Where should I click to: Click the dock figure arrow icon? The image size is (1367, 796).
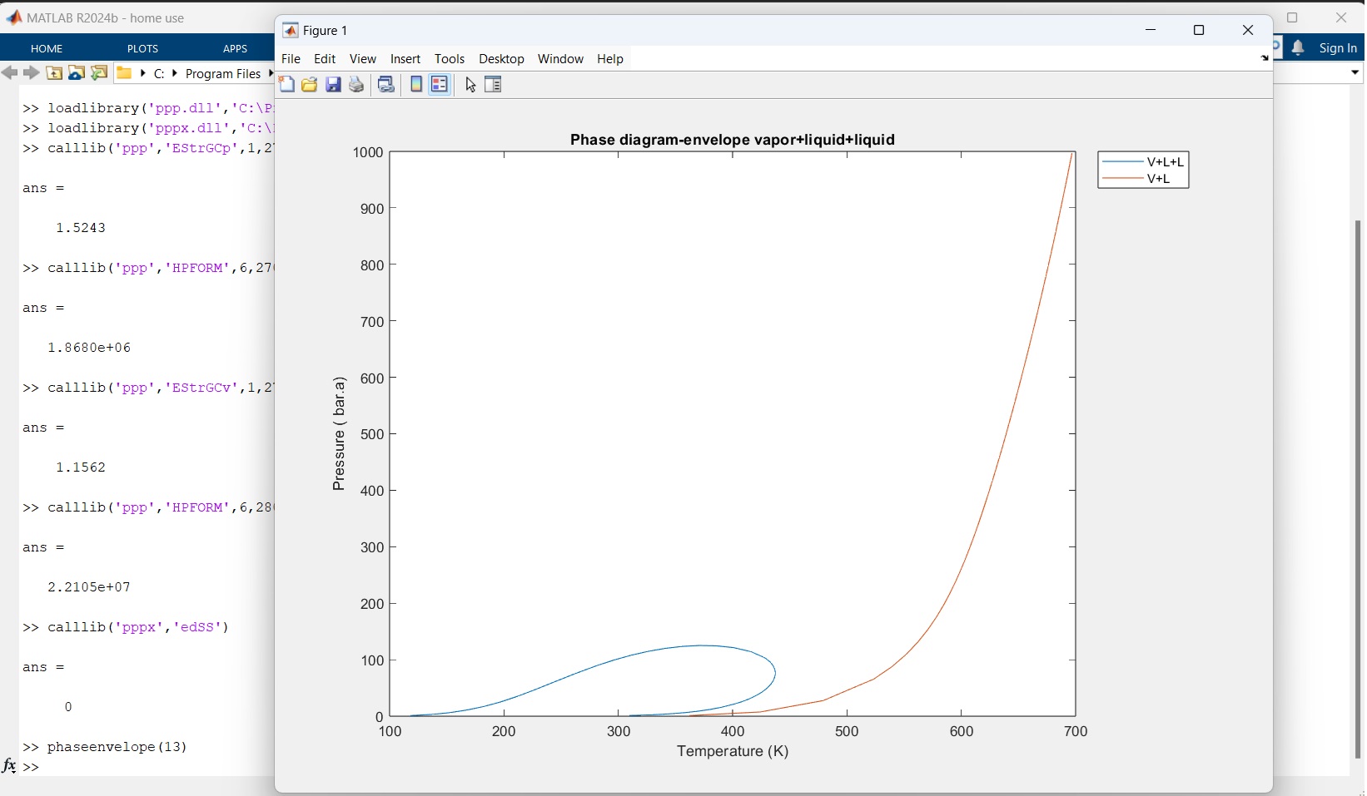1265,58
